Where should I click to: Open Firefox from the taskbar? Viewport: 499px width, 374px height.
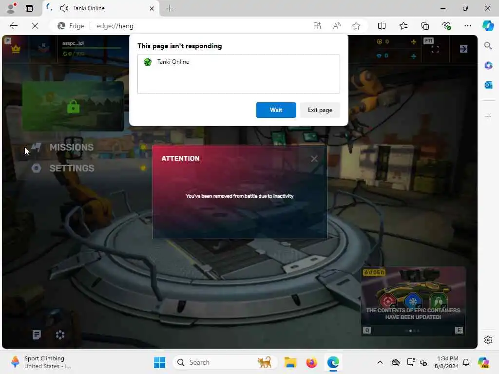[x=311, y=362]
